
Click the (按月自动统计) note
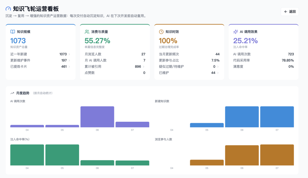click(42, 93)
